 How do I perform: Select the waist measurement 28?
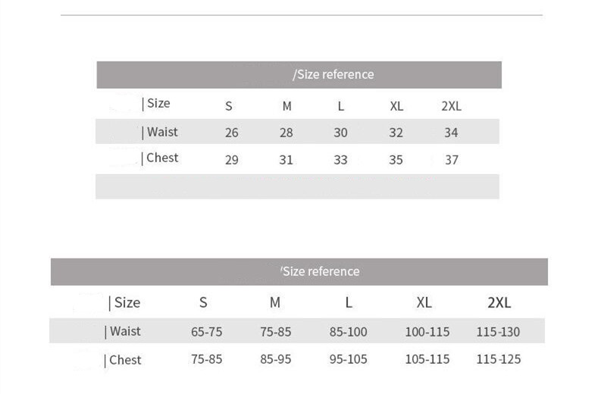tap(286, 133)
